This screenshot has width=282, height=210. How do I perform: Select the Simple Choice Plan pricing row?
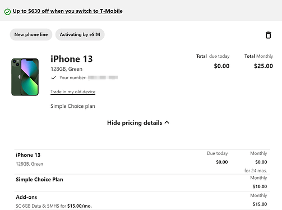click(142, 183)
